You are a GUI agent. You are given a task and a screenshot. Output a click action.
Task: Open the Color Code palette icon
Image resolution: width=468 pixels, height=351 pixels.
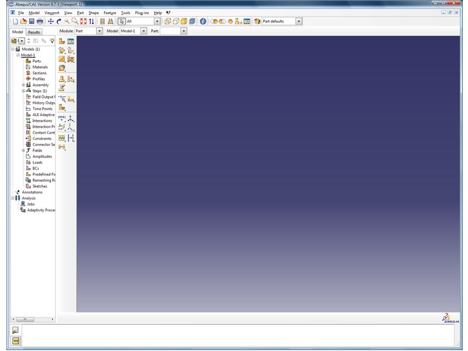pyautogui.click(x=257, y=21)
